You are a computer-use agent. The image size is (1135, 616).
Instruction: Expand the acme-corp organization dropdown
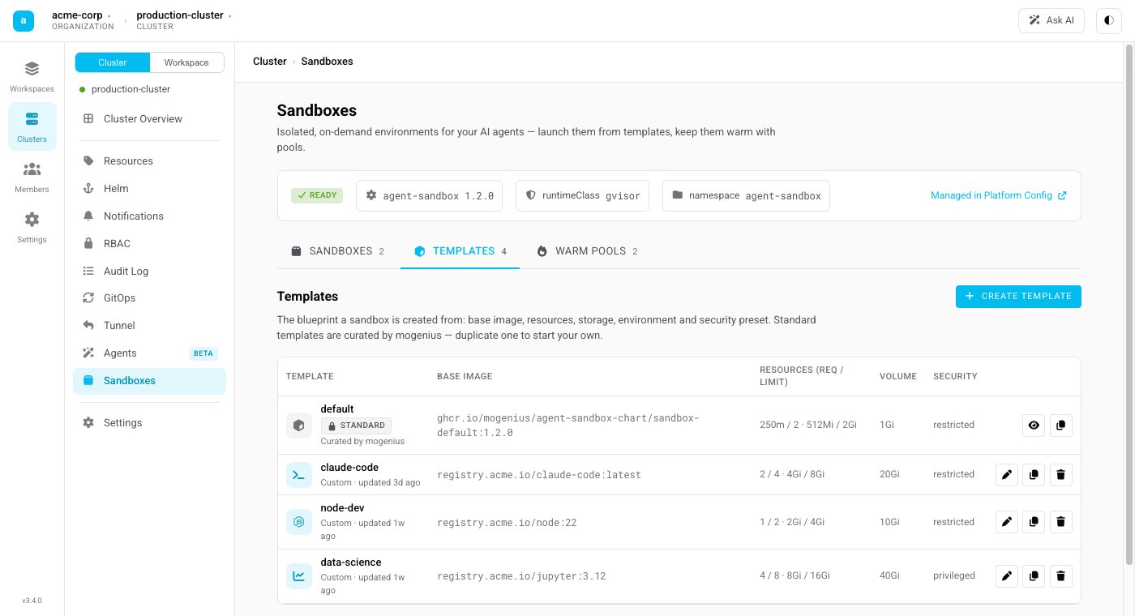click(x=82, y=20)
